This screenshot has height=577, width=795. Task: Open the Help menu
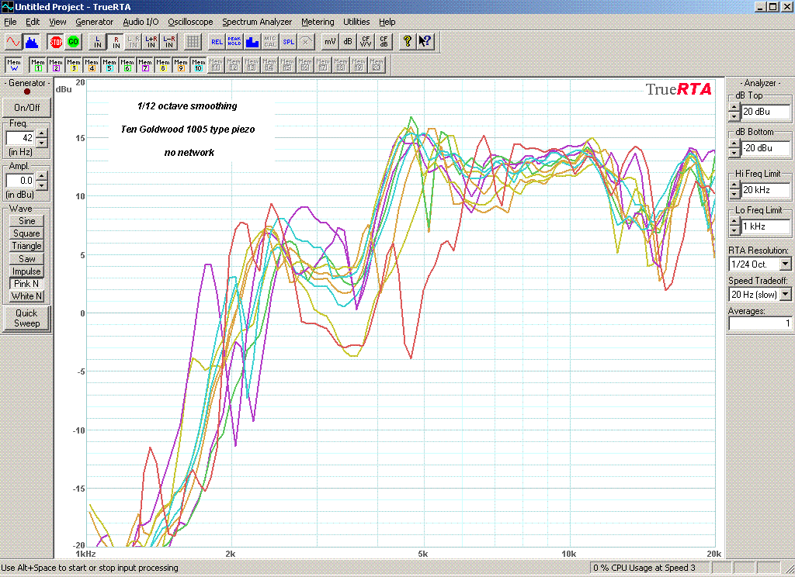(387, 22)
